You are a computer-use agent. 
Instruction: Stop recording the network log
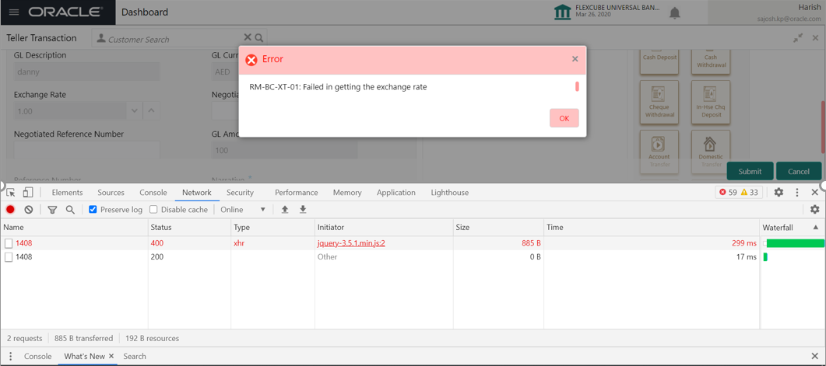(x=11, y=209)
